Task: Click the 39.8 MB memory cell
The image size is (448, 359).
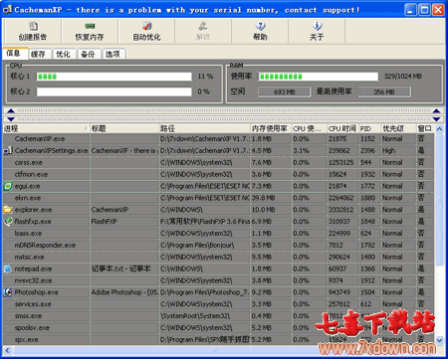Action: (271, 198)
